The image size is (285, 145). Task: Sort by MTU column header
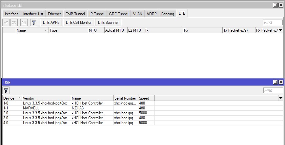[96, 30]
